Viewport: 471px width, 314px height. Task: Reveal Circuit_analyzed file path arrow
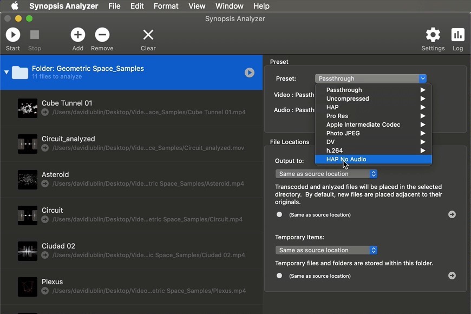(x=45, y=148)
